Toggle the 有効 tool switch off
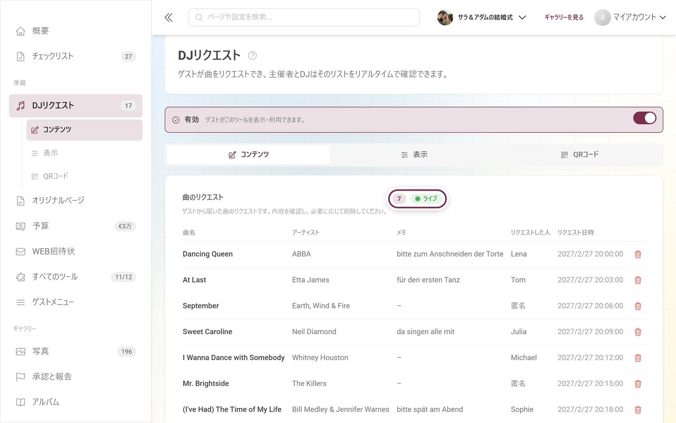The width and height of the screenshot is (676, 423). pos(645,118)
